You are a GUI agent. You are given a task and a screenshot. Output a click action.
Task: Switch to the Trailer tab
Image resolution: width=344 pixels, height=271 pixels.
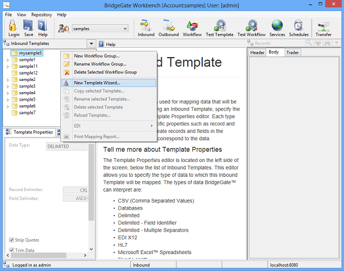293,52
